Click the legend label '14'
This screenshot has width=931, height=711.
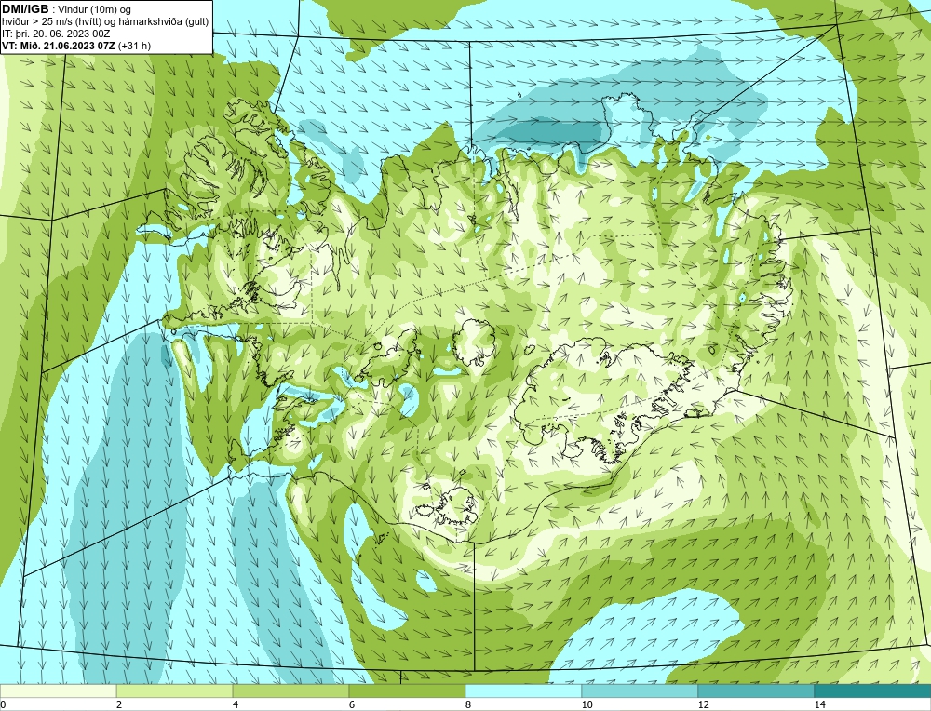[820, 704]
